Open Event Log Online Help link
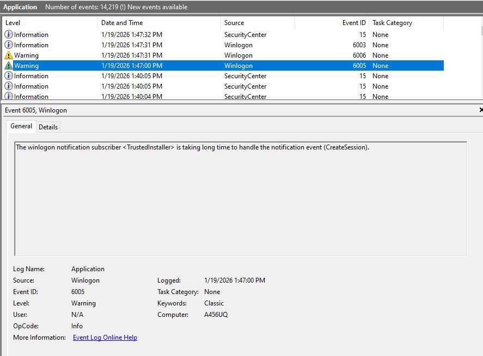 (105, 337)
